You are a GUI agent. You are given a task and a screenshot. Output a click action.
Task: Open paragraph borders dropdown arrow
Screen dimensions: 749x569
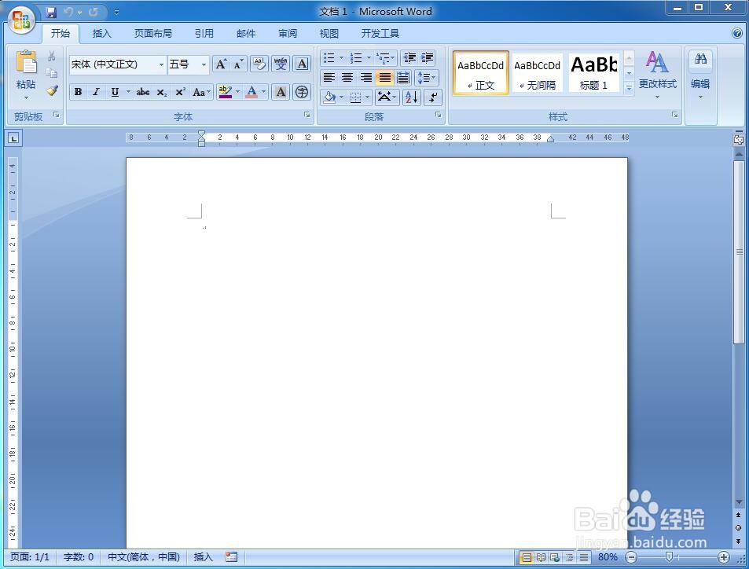(367, 97)
